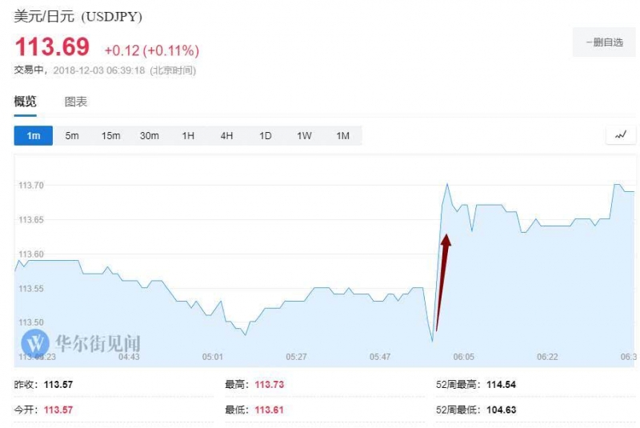This screenshot has width=640, height=428.
Task: Choose the 30m interval
Action: click(150, 135)
